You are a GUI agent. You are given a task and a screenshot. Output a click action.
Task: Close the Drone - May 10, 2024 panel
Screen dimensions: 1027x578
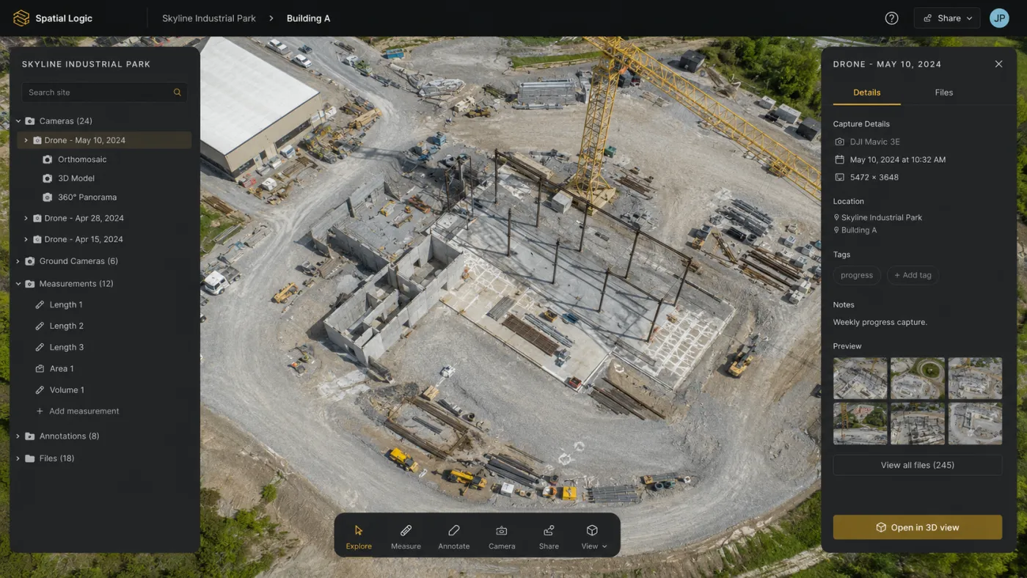tap(998, 64)
